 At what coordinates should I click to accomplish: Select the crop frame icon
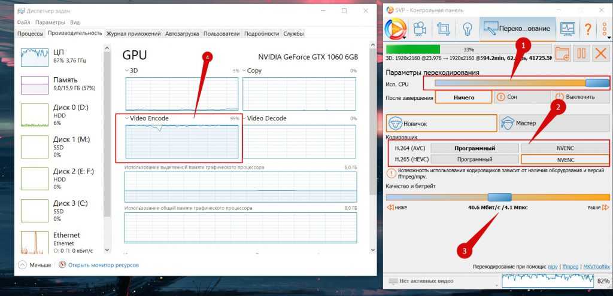(443, 29)
